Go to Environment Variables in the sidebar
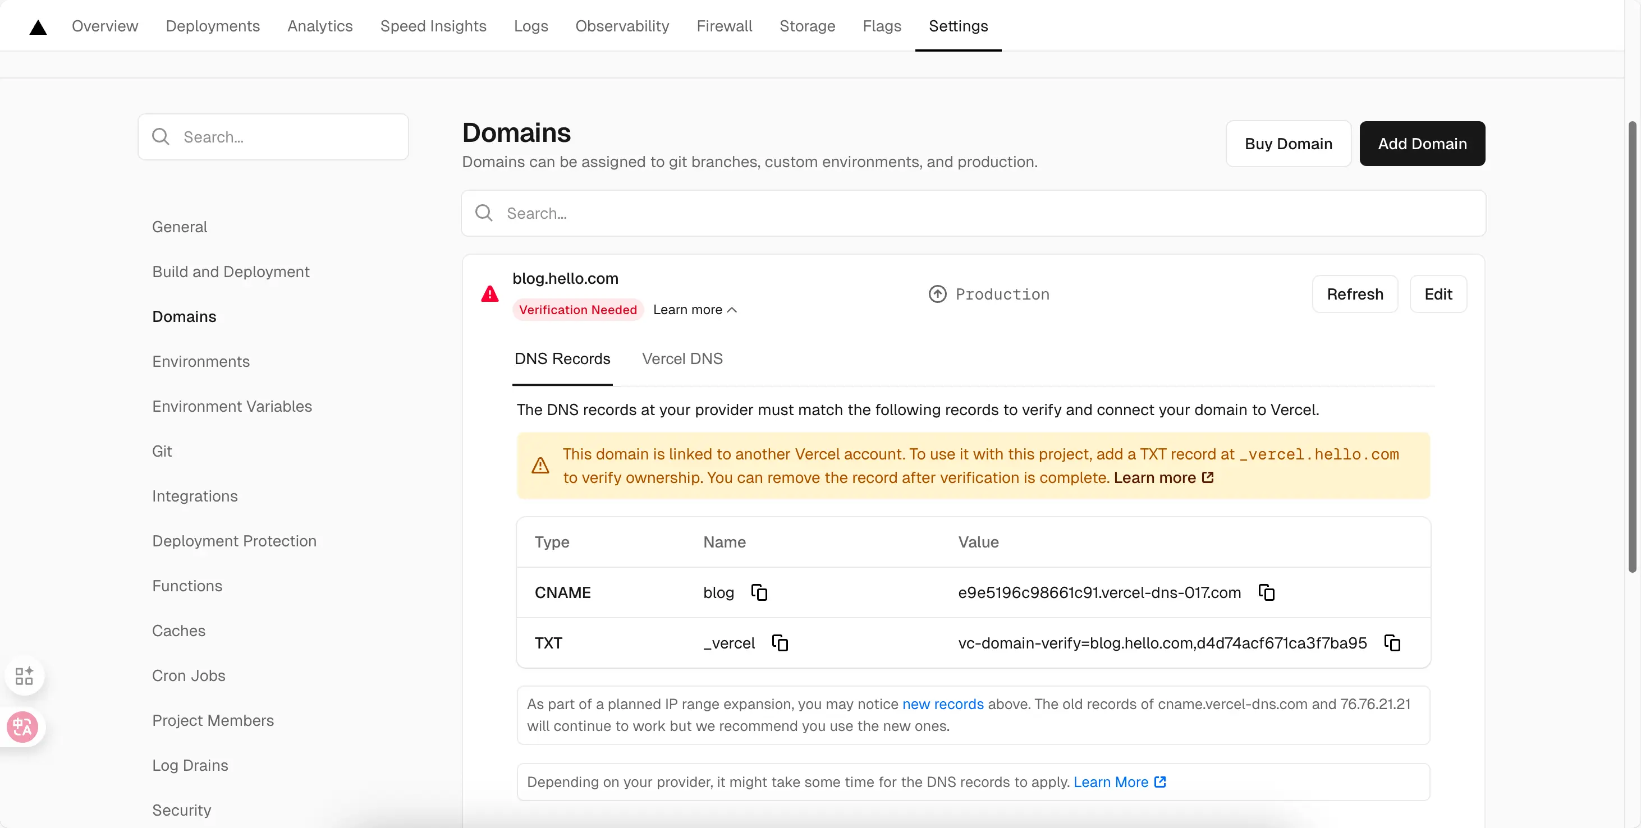 232,406
